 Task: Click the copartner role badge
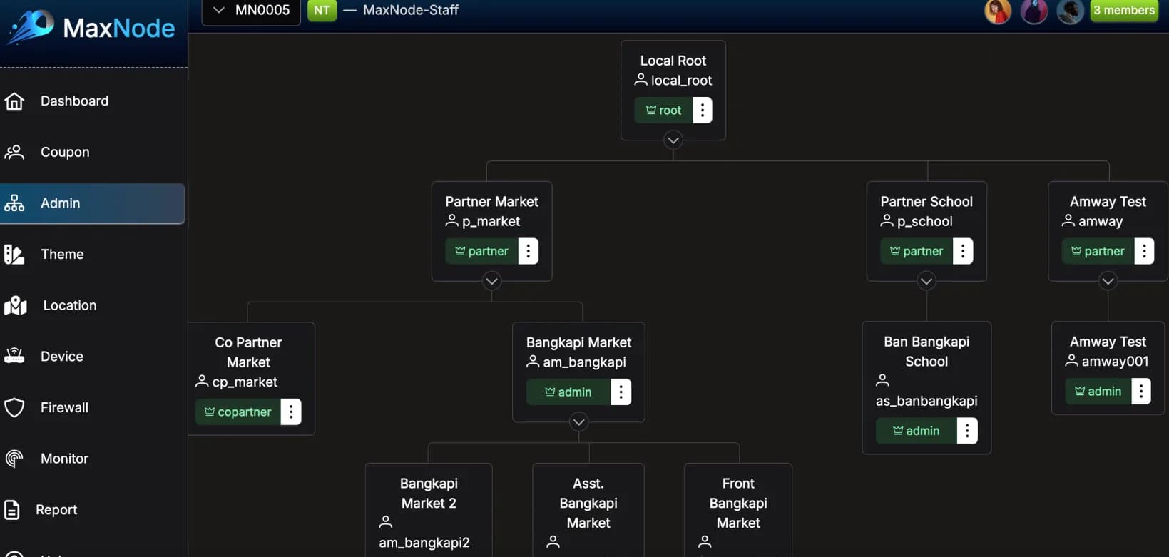(x=238, y=412)
